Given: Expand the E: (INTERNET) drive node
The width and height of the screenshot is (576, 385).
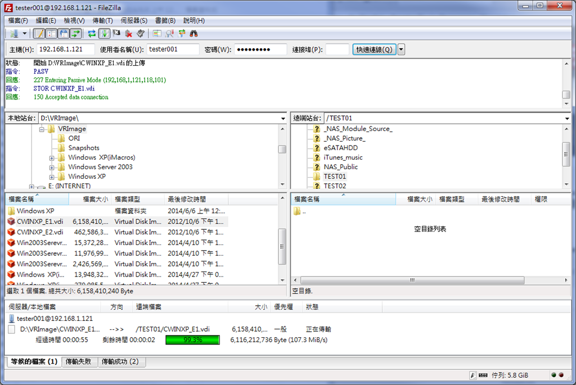Looking at the screenshot, I should click(31, 187).
